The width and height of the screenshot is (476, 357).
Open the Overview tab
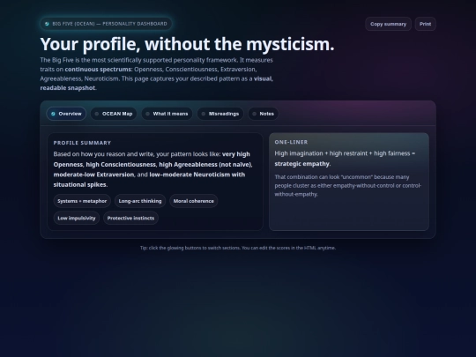[x=66, y=114]
